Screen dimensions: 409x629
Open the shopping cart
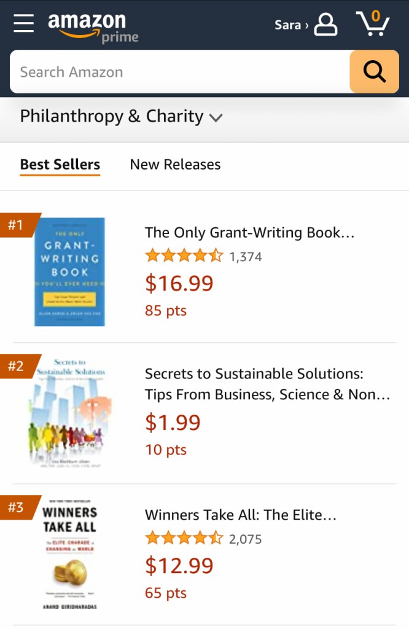(x=372, y=24)
